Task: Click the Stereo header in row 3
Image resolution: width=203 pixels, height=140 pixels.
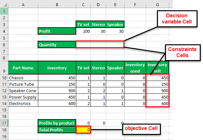Action: click(98, 24)
